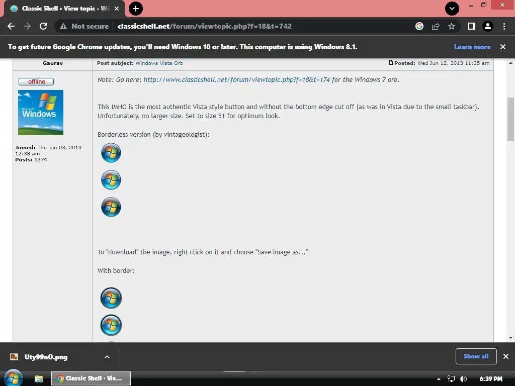Click the page scrollbar up arrow
The image size is (515, 386).
(x=510, y=63)
